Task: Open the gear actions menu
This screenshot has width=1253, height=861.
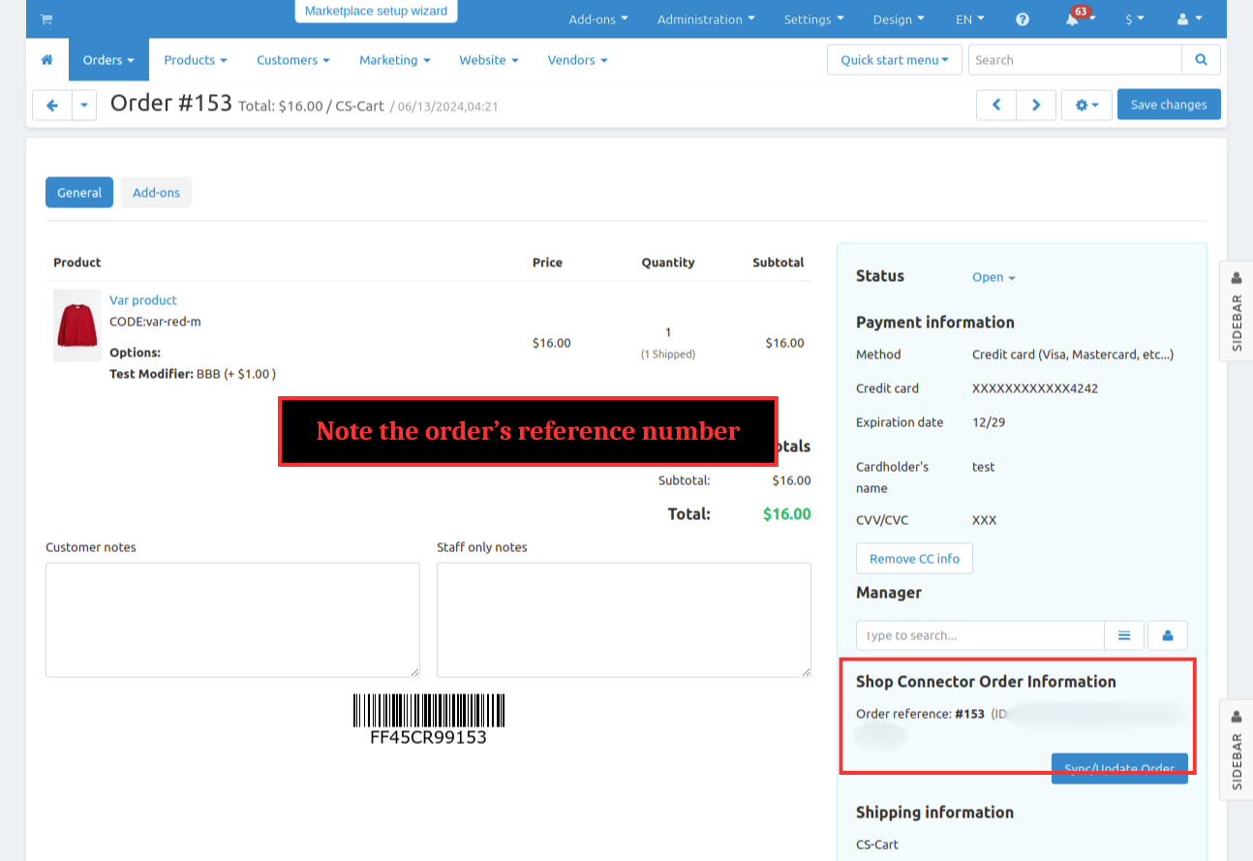Action: 1086,105
